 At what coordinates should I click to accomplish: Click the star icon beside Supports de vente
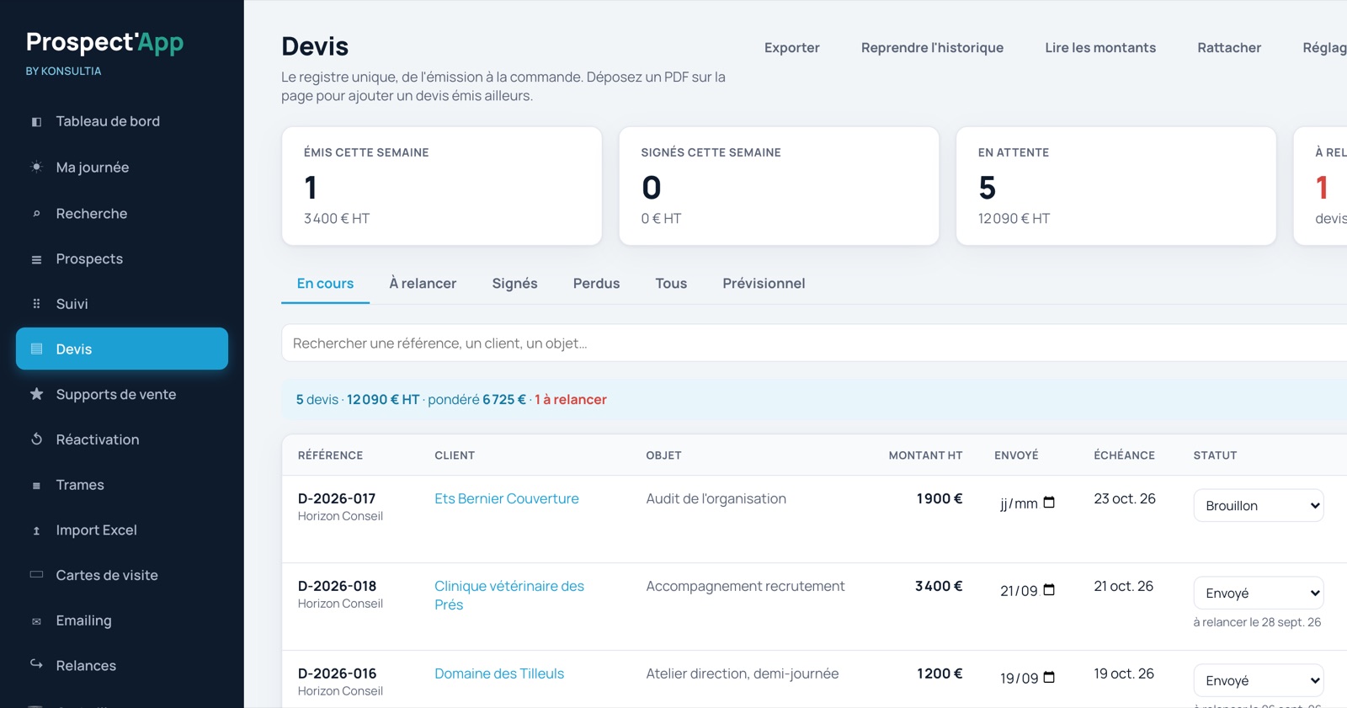click(36, 394)
